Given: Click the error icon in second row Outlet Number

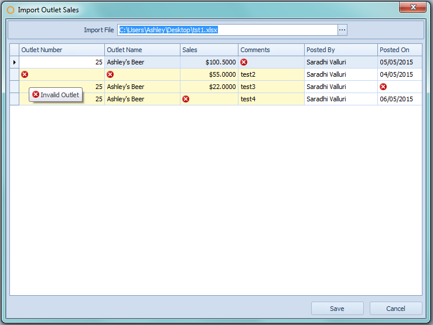Looking at the screenshot, I should tap(25, 74).
